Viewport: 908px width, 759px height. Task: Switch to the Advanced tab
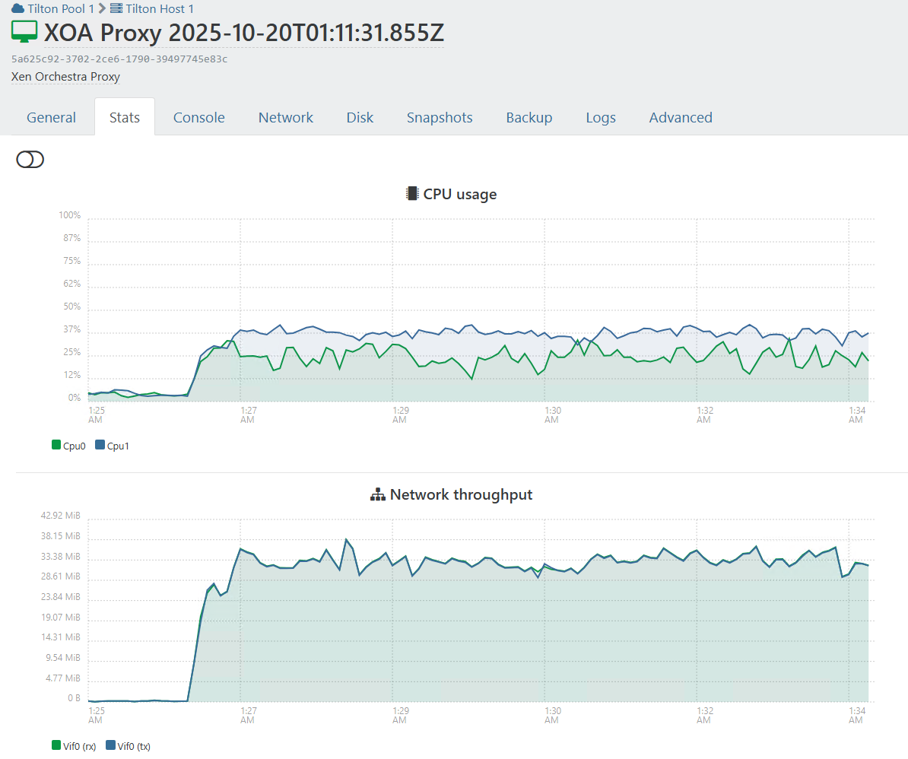click(680, 117)
